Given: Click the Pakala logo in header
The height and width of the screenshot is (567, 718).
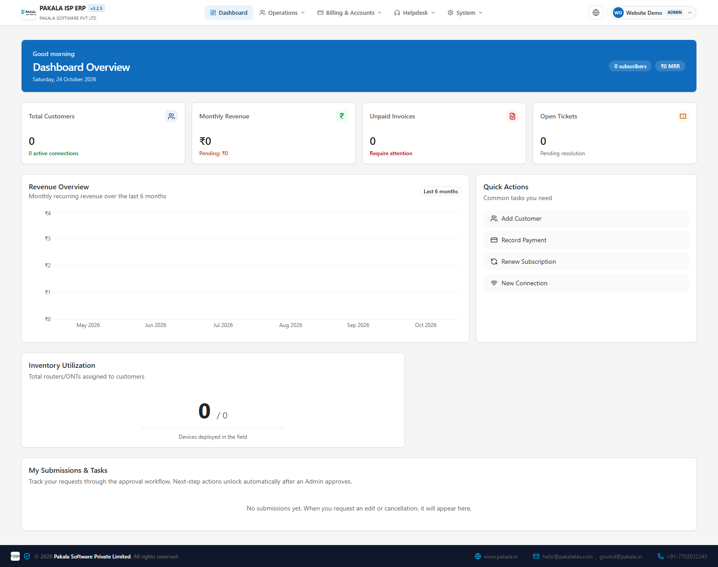Looking at the screenshot, I should pyautogui.click(x=29, y=13).
